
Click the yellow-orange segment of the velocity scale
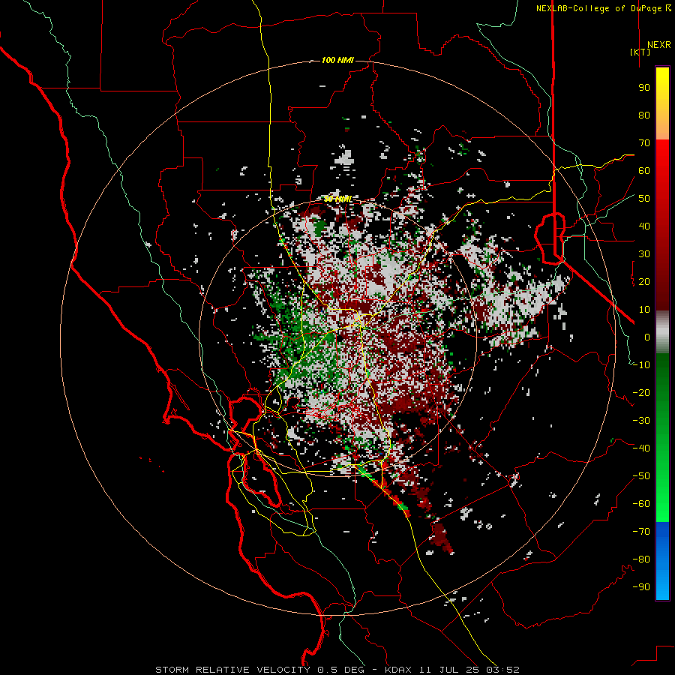coord(662,103)
